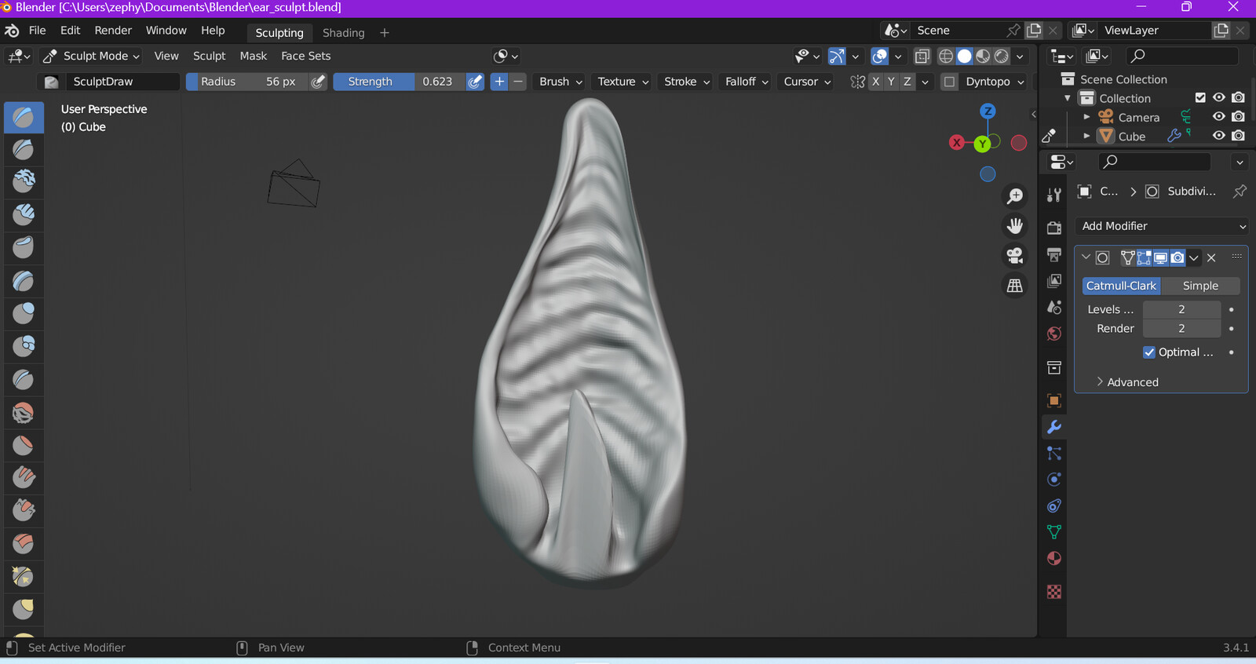This screenshot has height=664, width=1256.
Task: Adjust the brush Strength slider
Action: coord(399,82)
